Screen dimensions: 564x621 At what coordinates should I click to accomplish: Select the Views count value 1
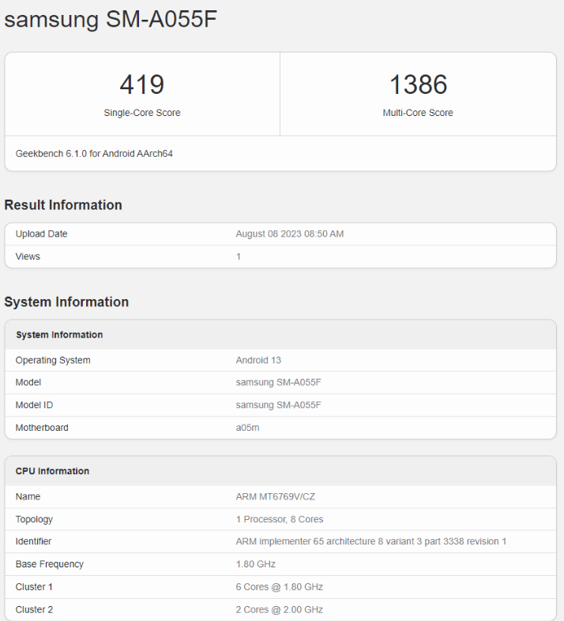click(239, 256)
